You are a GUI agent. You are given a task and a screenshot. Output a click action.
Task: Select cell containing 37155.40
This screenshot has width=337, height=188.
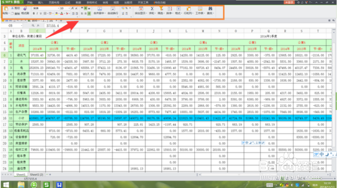[x=37, y=55]
